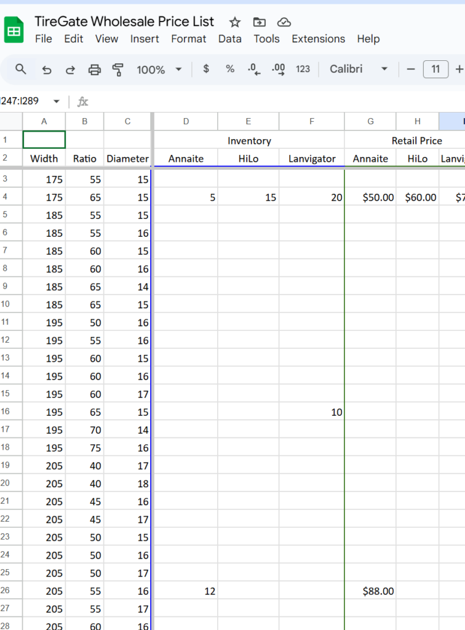
Task: Apply currency format with dollar icon
Action: 206,69
